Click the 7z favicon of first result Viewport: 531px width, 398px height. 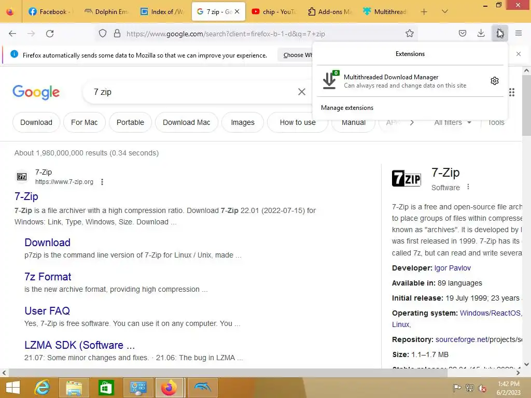pyautogui.click(x=22, y=177)
